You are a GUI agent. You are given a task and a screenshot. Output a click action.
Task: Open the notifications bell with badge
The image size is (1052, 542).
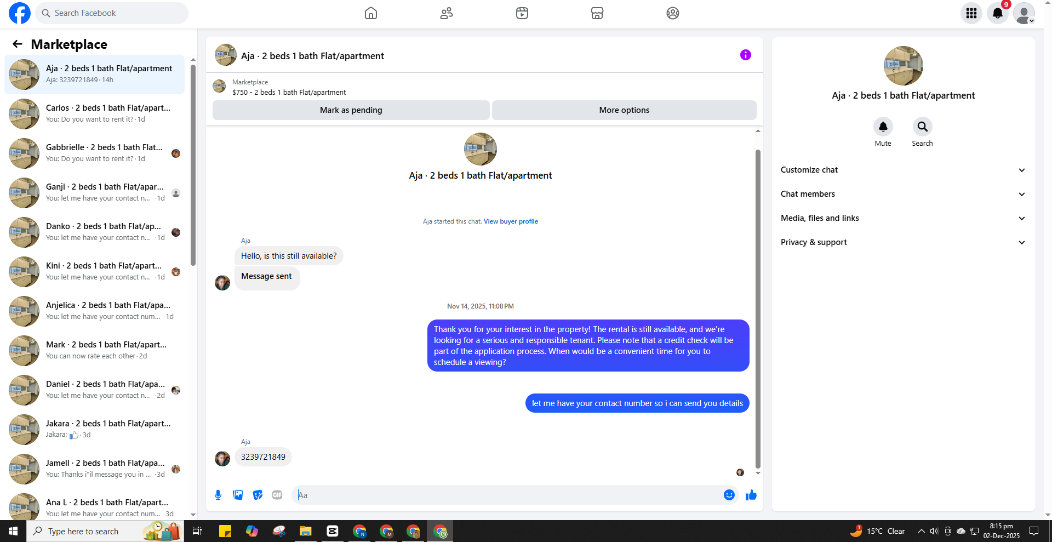point(998,13)
